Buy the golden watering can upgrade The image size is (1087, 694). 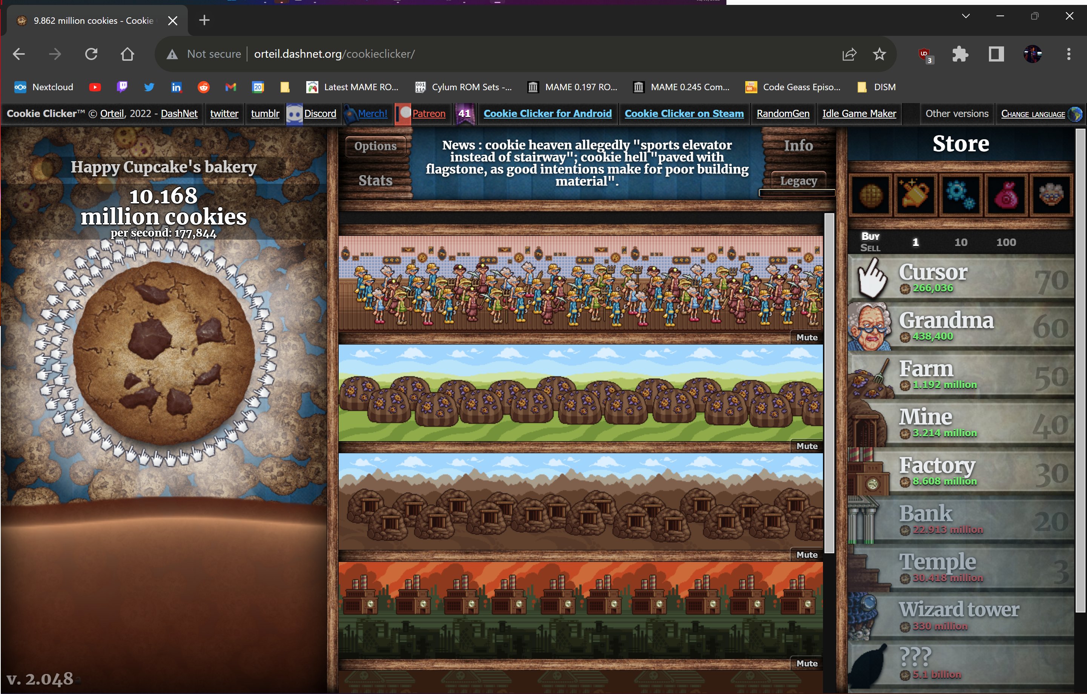[x=915, y=195]
